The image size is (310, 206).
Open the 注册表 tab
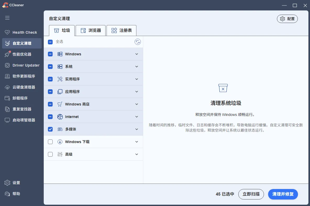[x=121, y=31]
